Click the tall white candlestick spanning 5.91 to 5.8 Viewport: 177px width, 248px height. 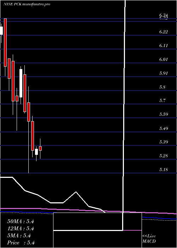[x=21, y=83]
